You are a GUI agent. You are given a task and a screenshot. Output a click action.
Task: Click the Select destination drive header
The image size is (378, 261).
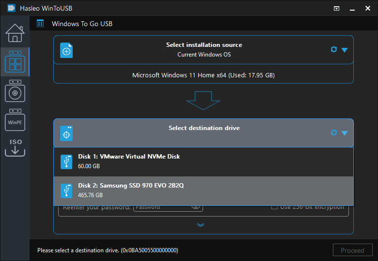(204, 128)
